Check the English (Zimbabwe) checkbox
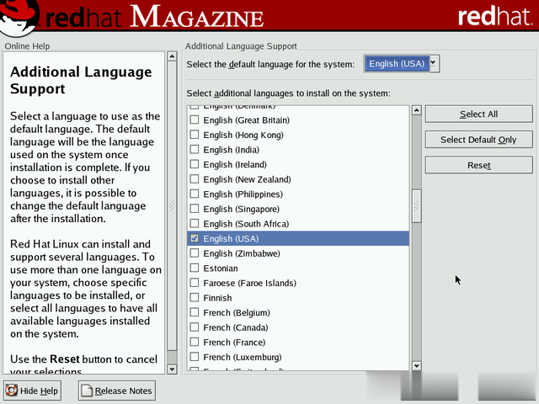539x404 pixels. point(195,252)
